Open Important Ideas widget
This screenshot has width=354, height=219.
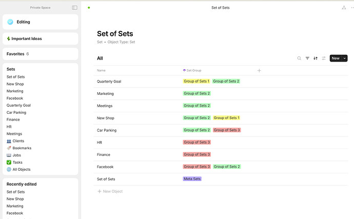click(41, 38)
